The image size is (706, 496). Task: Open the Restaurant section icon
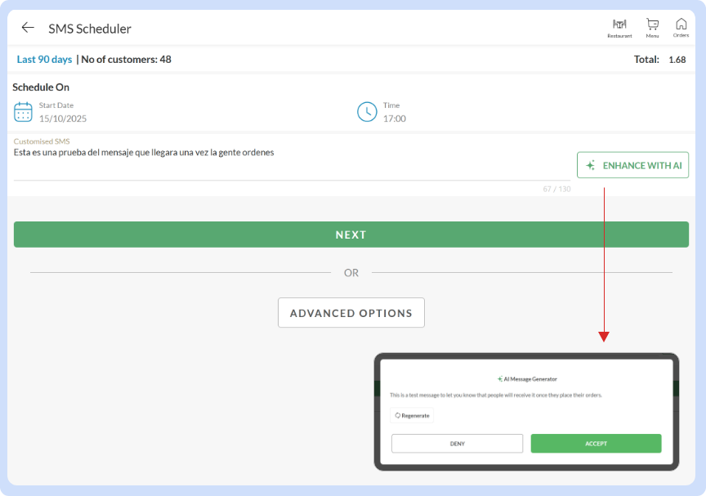(x=619, y=25)
